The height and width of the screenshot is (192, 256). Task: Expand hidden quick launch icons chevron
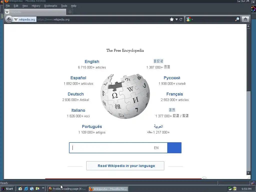43,188
